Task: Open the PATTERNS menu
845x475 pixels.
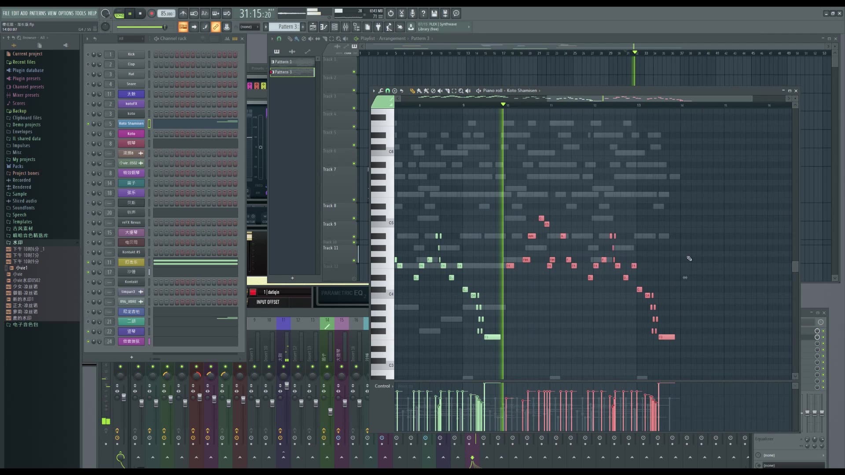Action: click(37, 13)
